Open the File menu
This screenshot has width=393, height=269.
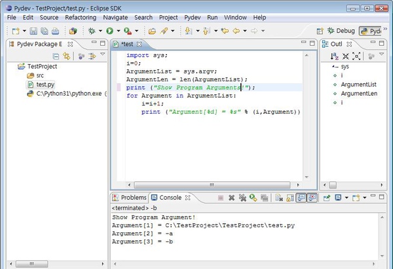12,18
